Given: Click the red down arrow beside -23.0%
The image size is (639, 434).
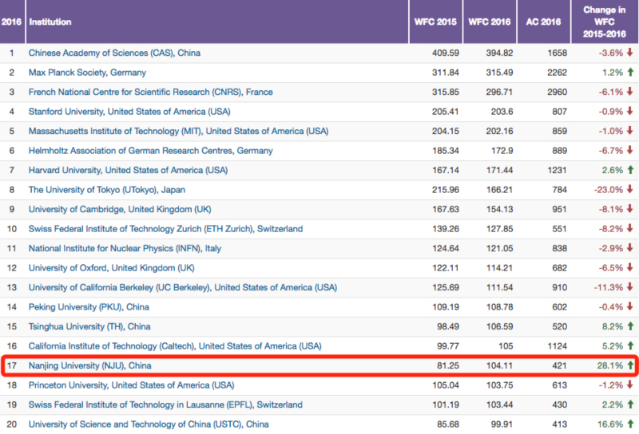Looking at the screenshot, I should (x=630, y=189).
